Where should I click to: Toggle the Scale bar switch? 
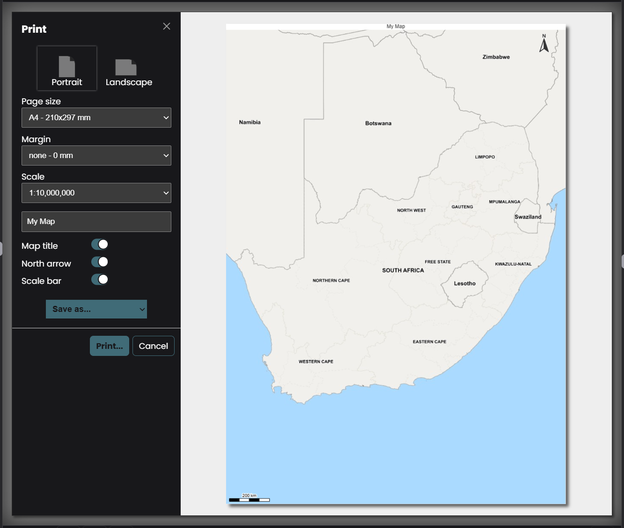click(x=100, y=280)
